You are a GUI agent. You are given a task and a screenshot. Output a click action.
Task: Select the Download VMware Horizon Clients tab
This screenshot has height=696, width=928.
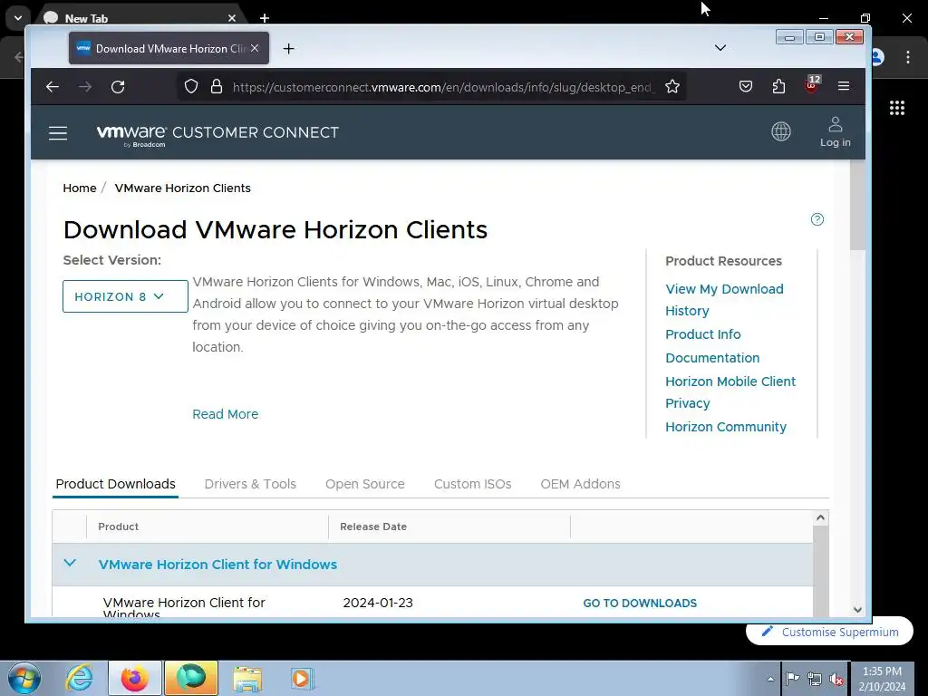point(169,49)
